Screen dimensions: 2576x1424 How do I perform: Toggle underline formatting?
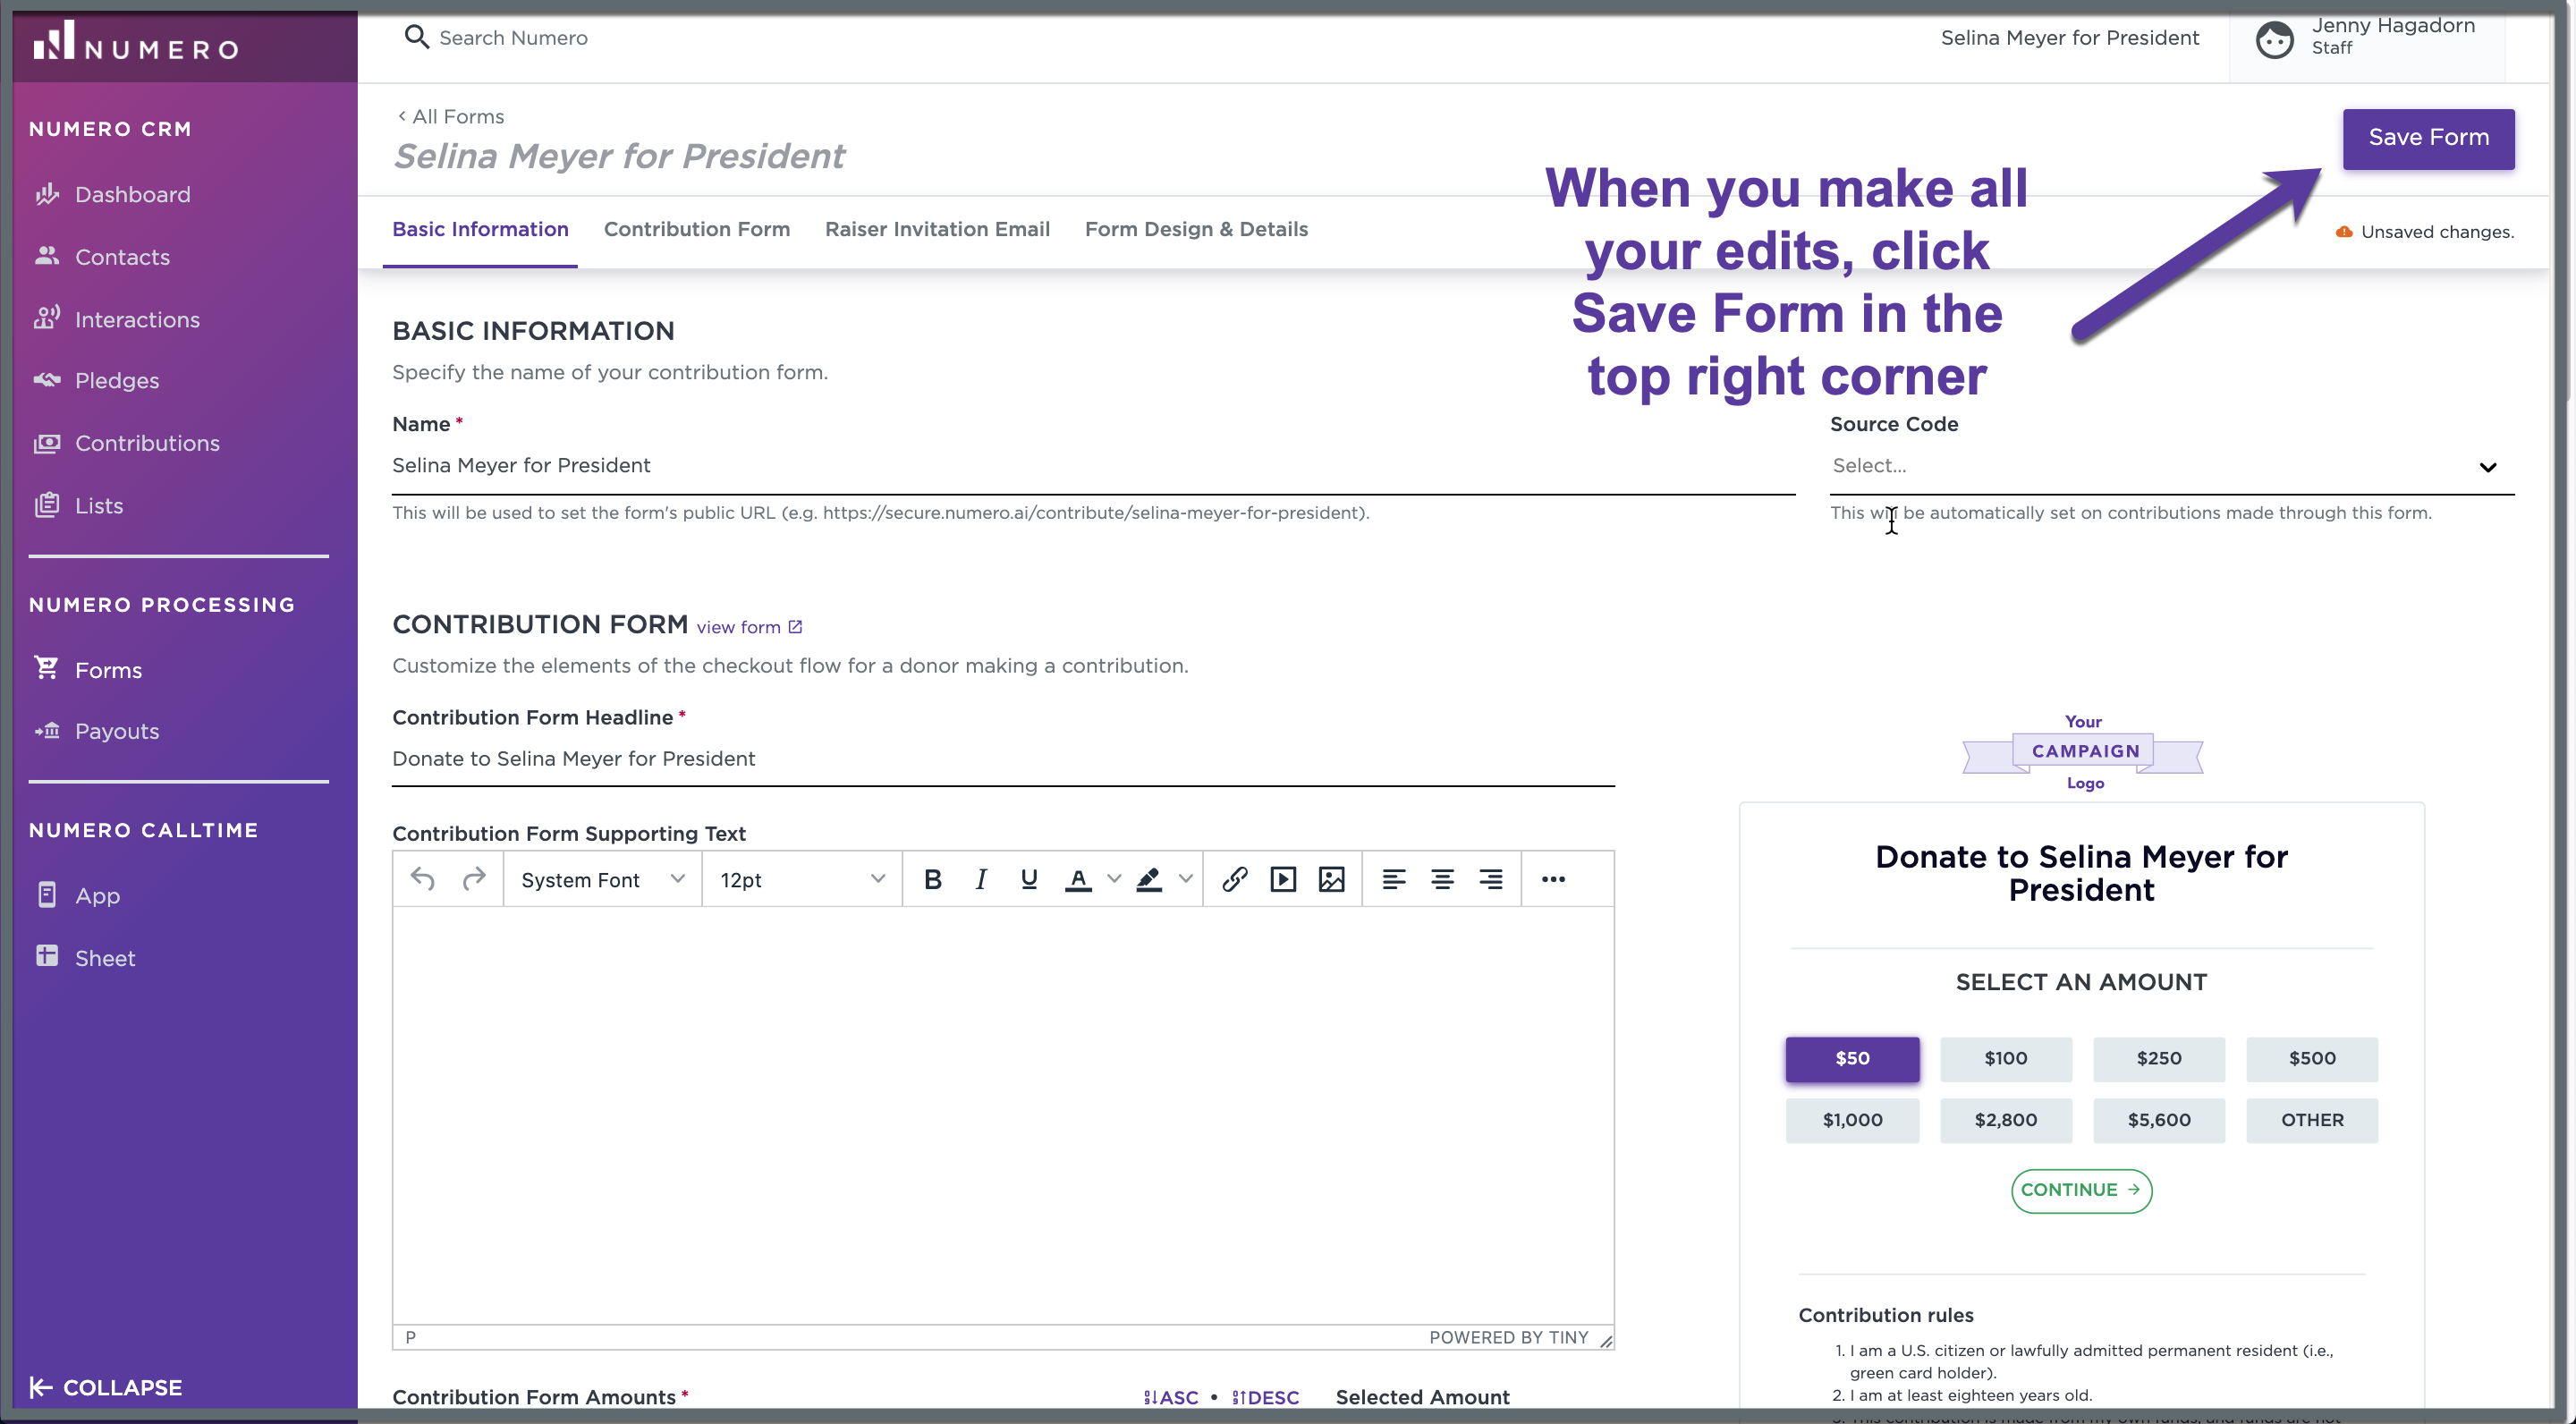pyautogui.click(x=1029, y=879)
